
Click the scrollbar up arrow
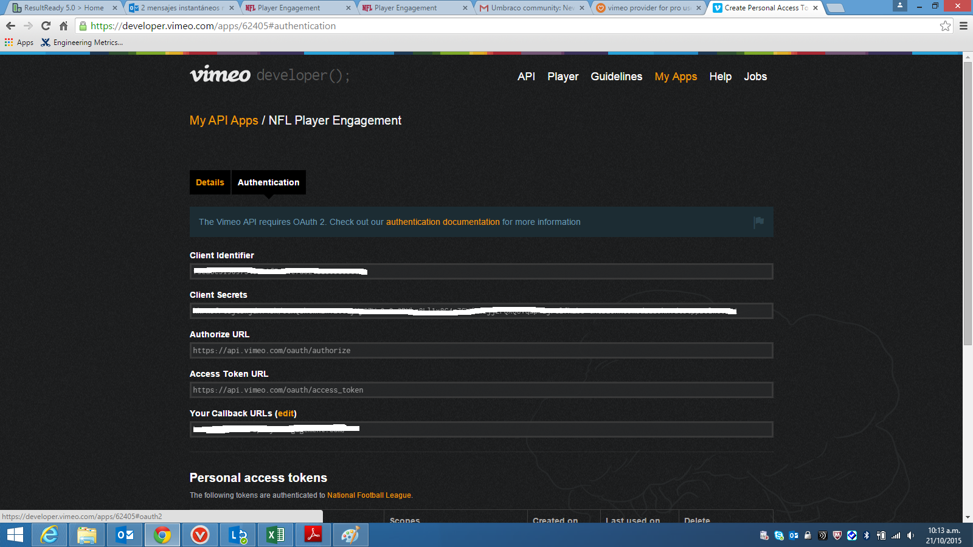coord(968,57)
